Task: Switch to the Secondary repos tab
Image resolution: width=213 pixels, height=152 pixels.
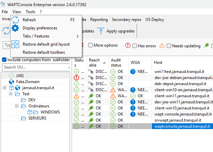Action: coord(126,20)
